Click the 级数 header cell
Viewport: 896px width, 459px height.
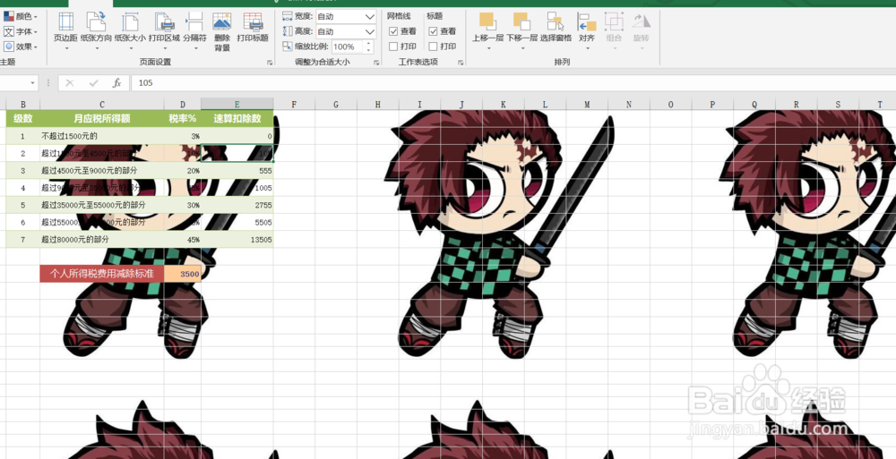tap(23, 119)
